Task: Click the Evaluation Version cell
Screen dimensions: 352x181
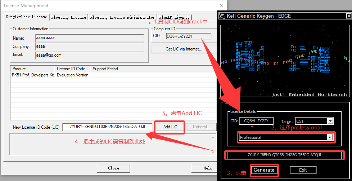Action: (x=73, y=75)
